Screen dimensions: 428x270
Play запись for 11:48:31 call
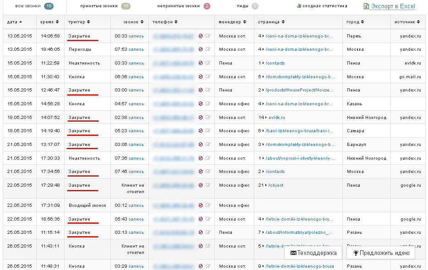(x=136, y=266)
